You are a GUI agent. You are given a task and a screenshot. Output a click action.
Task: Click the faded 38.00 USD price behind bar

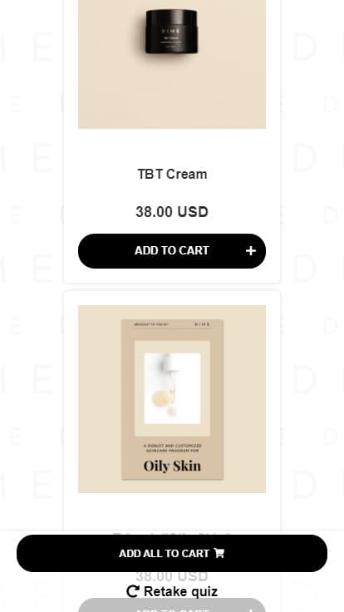click(x=172, y=576)
